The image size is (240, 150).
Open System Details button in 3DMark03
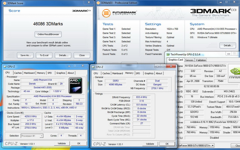[x=228, y=45]
